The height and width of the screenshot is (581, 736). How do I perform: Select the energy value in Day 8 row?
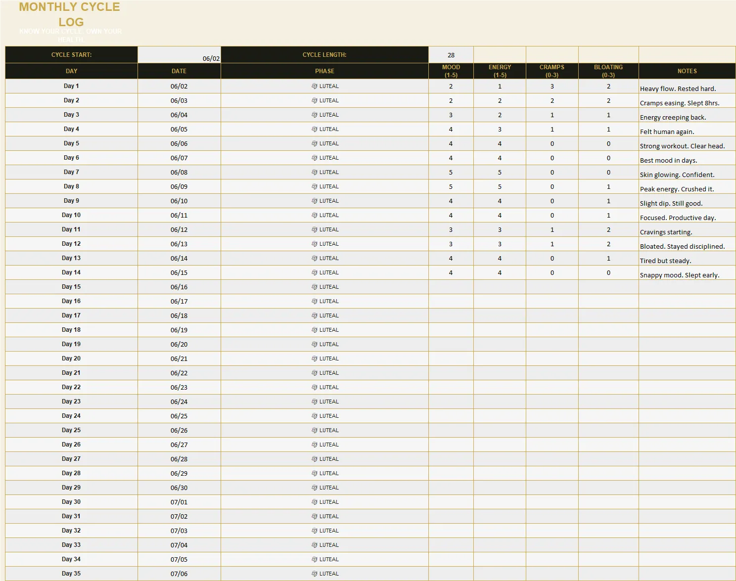pyautogui.click(x=500, y=186)
